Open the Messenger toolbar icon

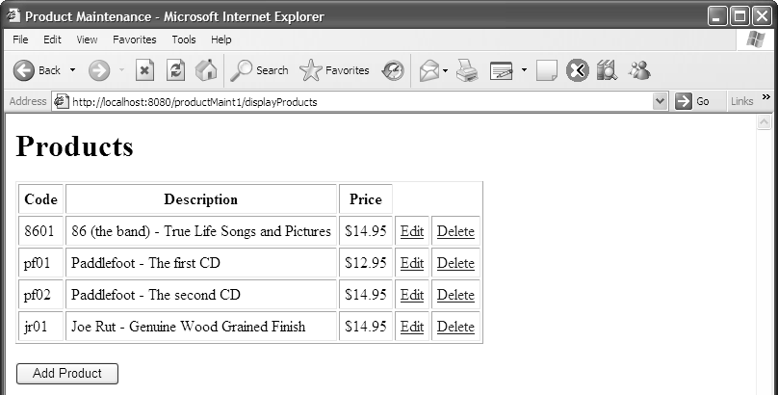pyautogui.click(x=638, y=70)
